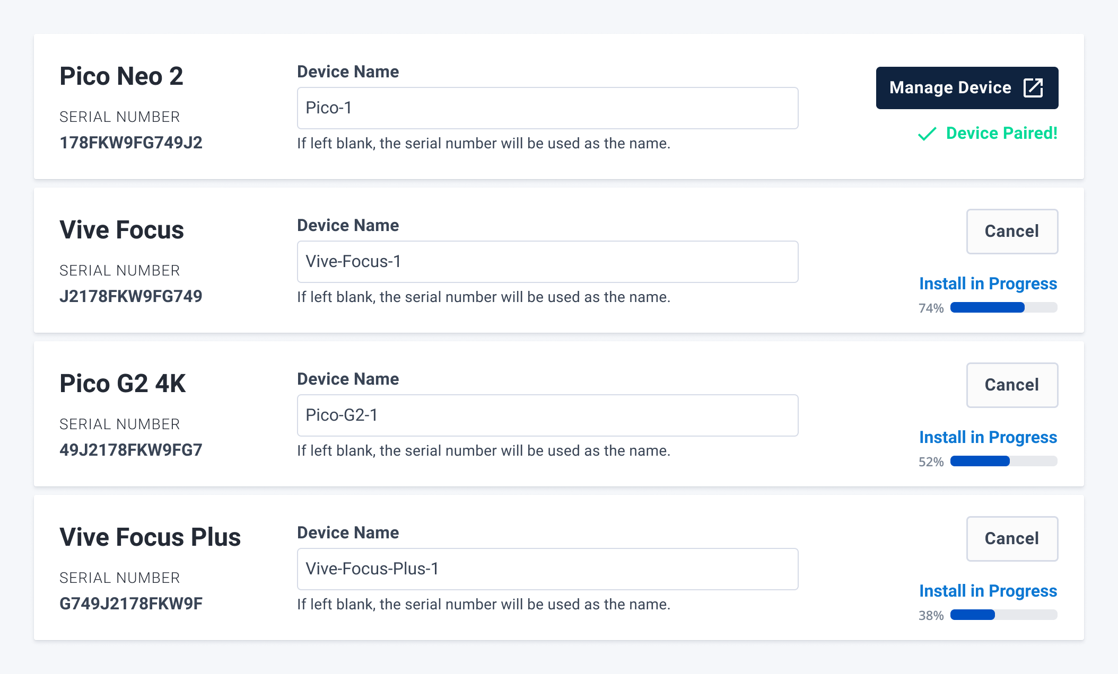Image resolution: width=1118 pixels, height=674 pixels.
Task: Cancel the Pico G2 4K install
Action: coord(1011,385)
